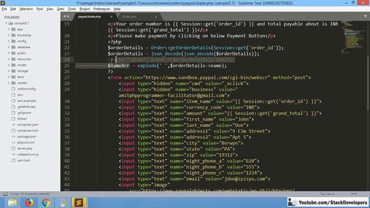The image size is (370, 208).
Task: Switch to the Order.php tab
Action: click(x=129, y=17)
